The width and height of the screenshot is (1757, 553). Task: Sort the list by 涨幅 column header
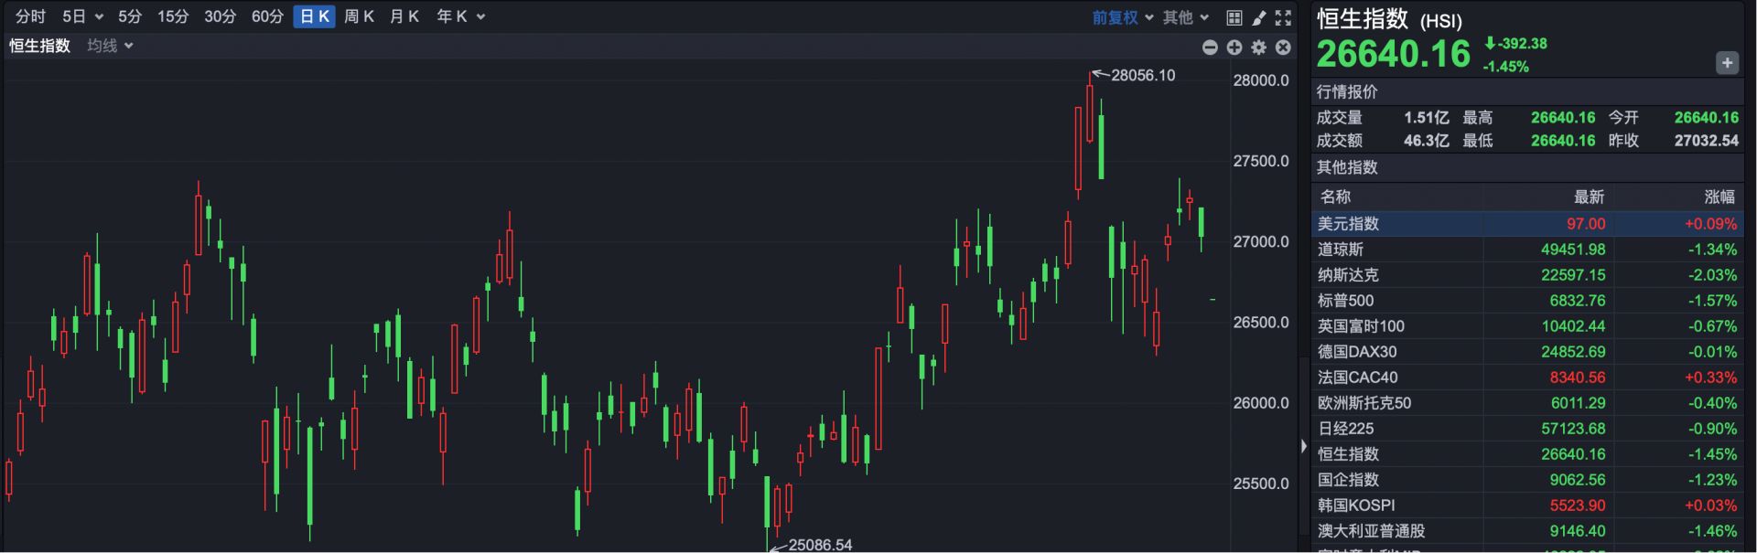click(1719, 197)
